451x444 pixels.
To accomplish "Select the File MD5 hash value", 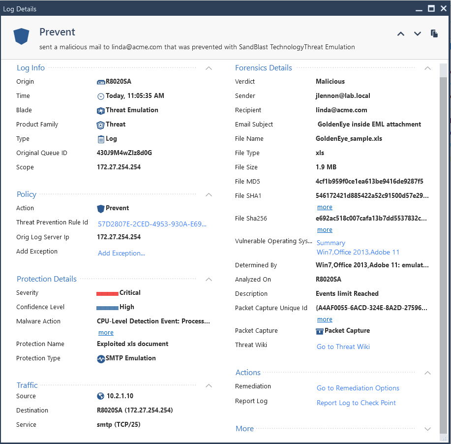I will click(369, 182).
